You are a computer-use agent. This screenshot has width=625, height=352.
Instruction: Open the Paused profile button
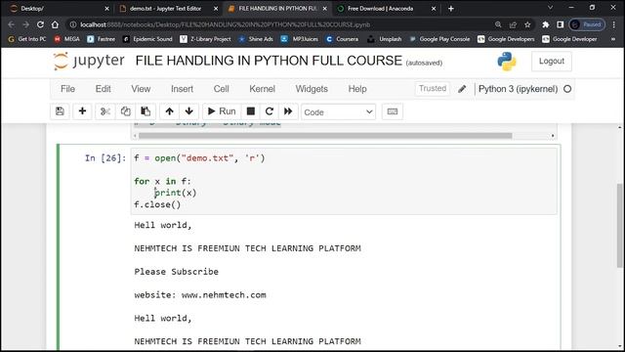tap(587, 24)
